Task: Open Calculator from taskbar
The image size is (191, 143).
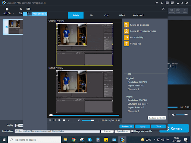Action: (98, 140)
